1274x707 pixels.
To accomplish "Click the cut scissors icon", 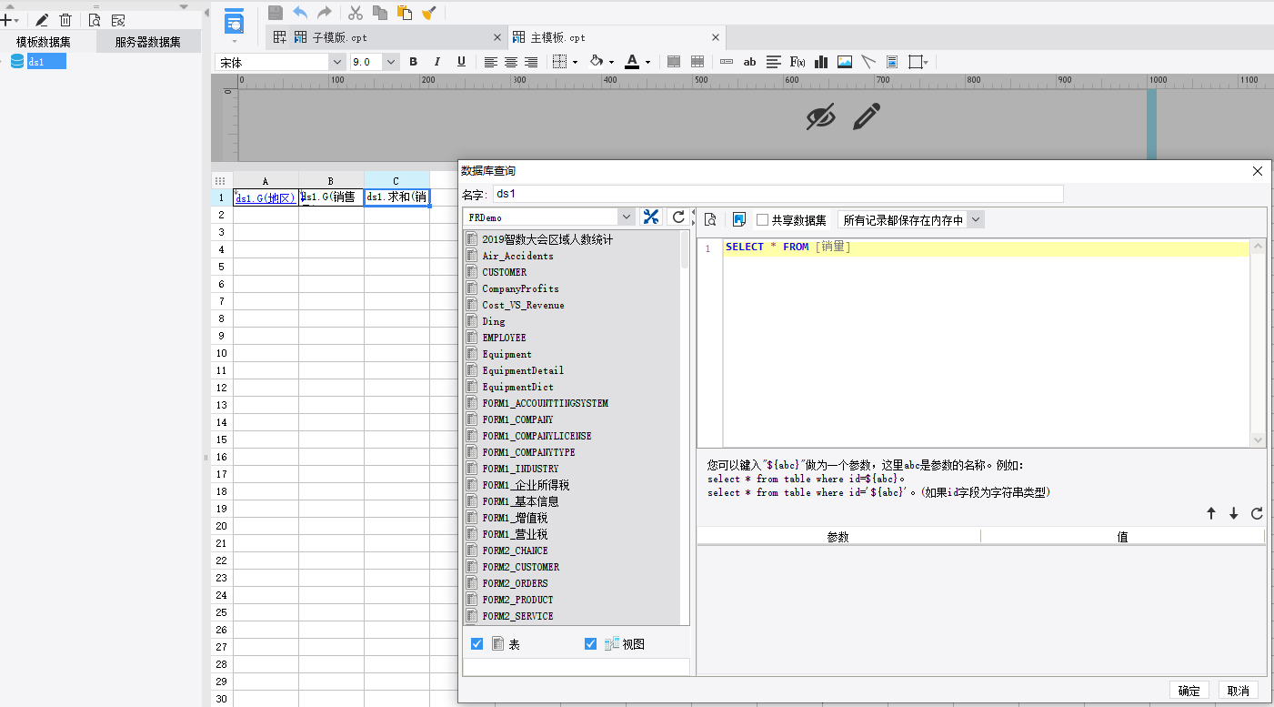I will pyautogui.click(x=356, y=13).
